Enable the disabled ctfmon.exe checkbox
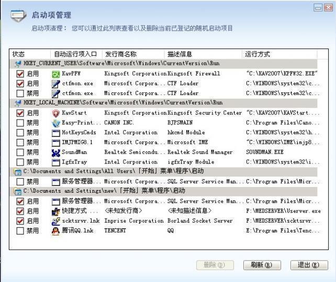Screen dimensions: 336x282 click(20, 93)
